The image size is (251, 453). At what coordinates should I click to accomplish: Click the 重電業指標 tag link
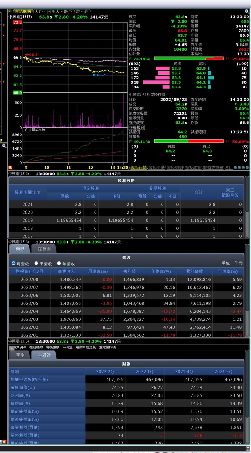tap(107, 347)
